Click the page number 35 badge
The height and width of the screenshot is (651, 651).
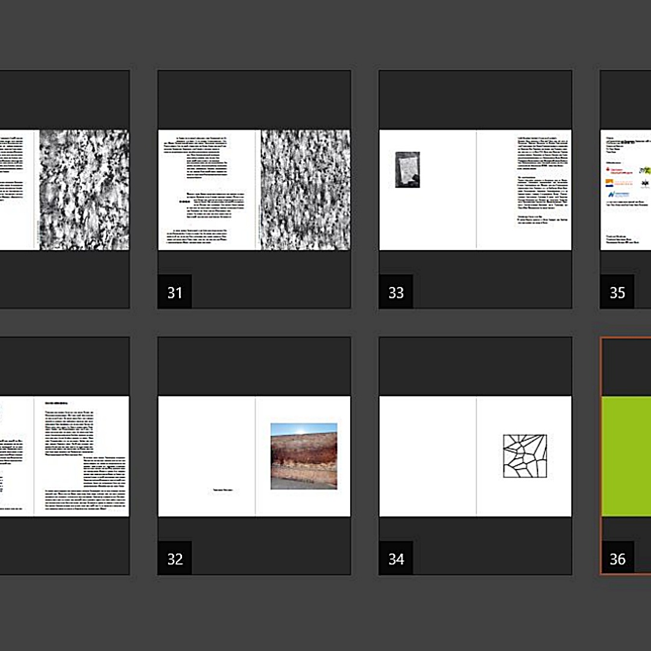click(617, 292)
